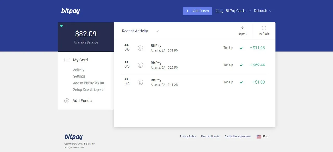The image size is (333, 152).
Task: Click the checkmark on the $69.44 top-up
Action: tap(241, 65)
